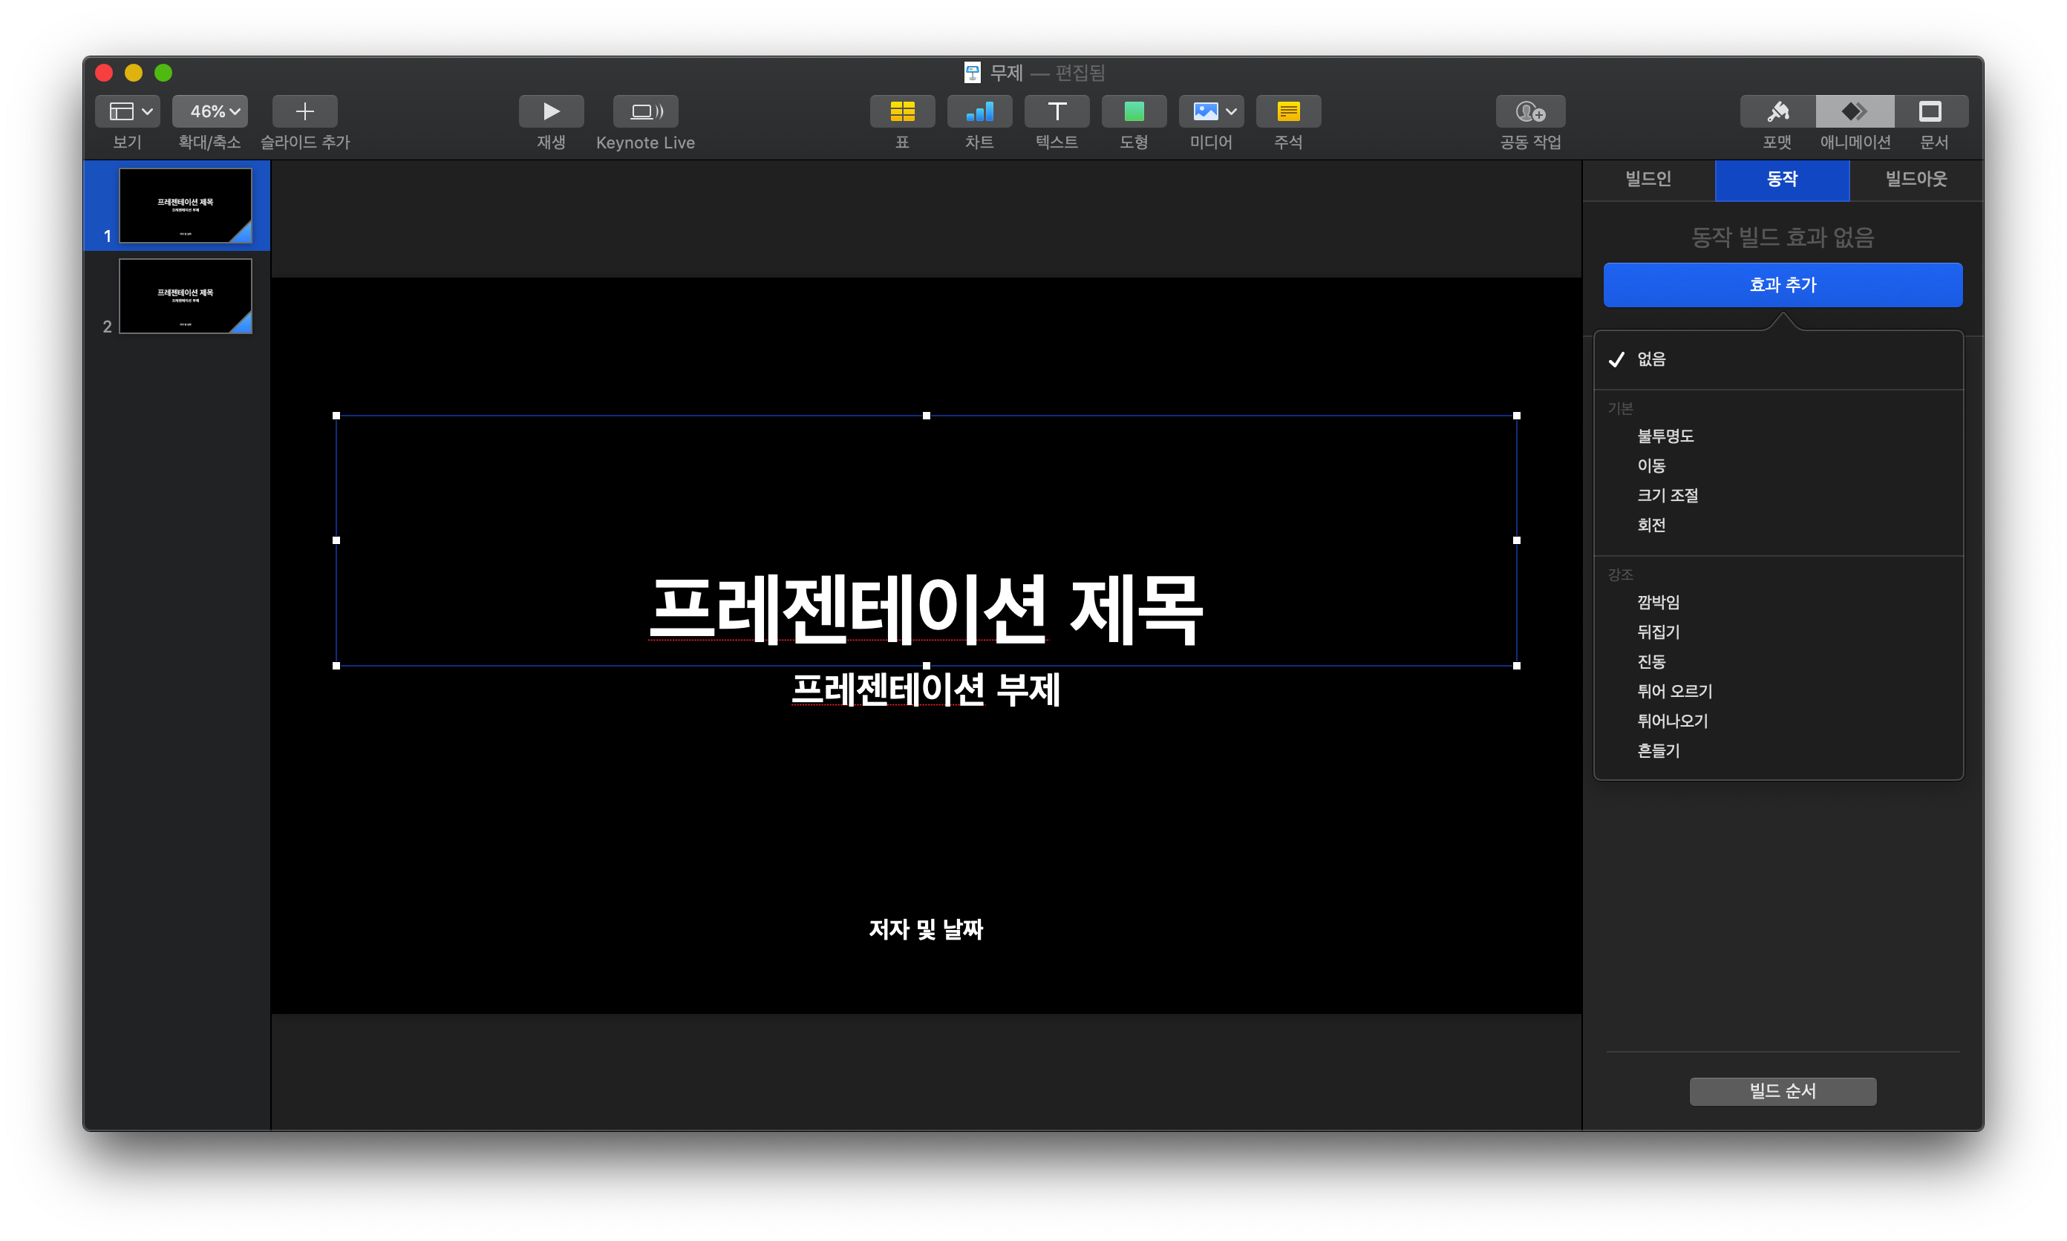Screen dimensions: 2067x1241
Task: Open Keynote Live toolbar icon
Action: point(645,111)
